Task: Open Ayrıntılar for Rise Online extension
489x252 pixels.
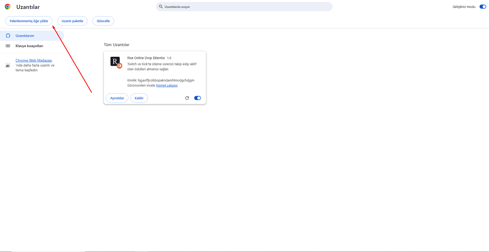Action: pos(117,98)
